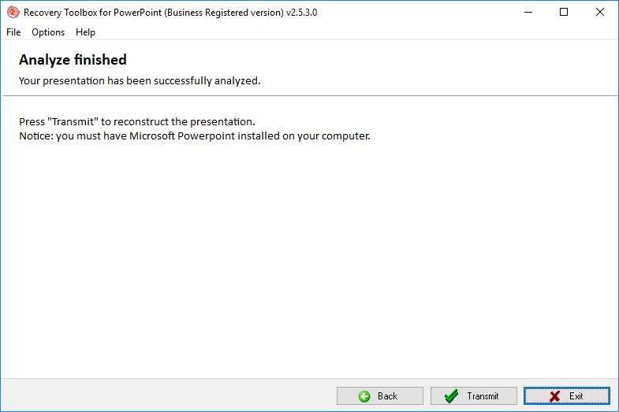Open the Help menu
The width and height of the screenshot is (619, 412).
pos(85,32)
